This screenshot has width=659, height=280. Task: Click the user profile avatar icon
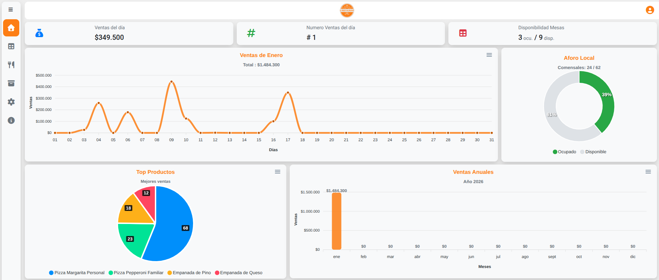tap(650, 10)
